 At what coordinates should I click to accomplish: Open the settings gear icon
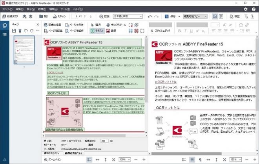246,9
